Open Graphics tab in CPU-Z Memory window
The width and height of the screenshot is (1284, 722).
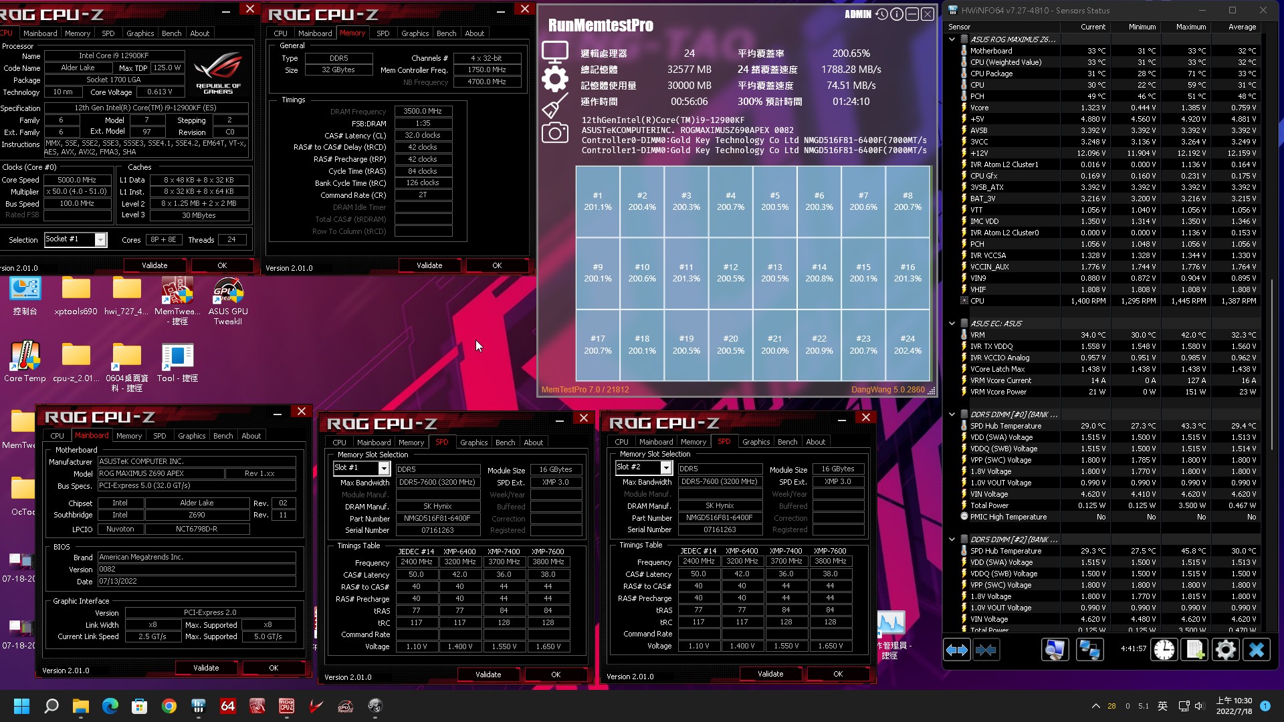click(x=415, y=33)
